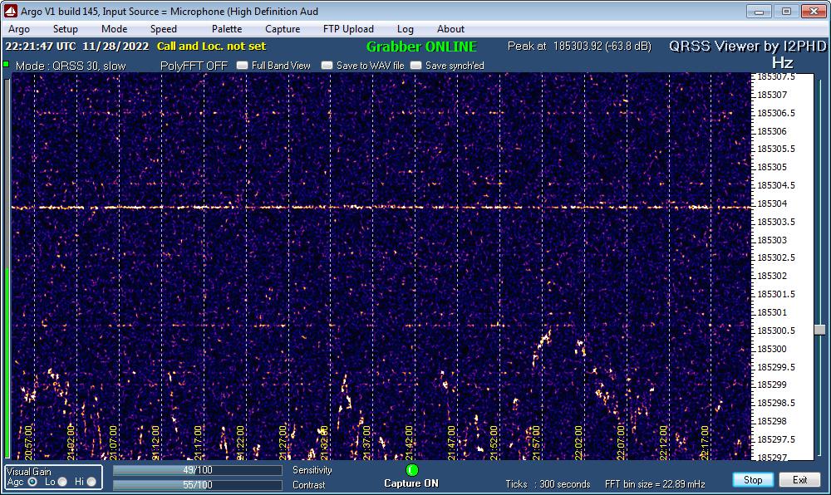
Task: Click the Exit button
Action: (799, 480)
